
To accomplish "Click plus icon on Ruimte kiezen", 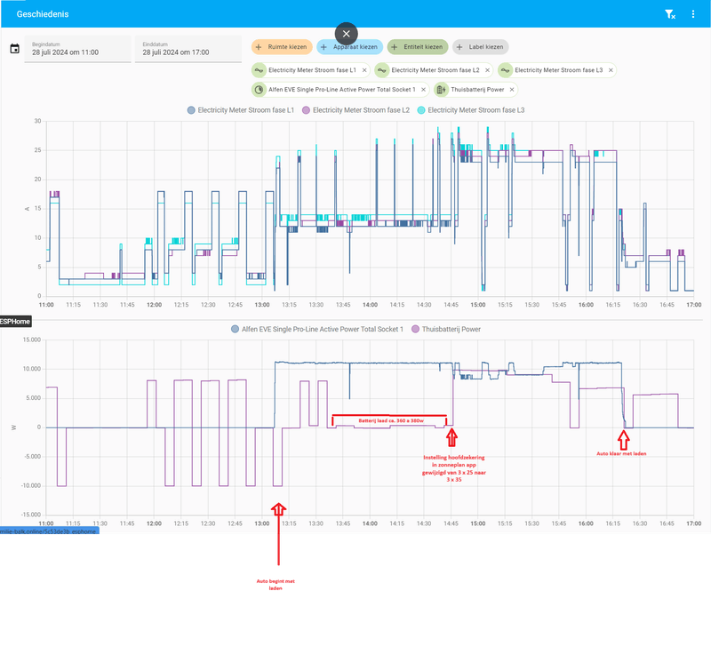I will pyautogui.click(x=259, y=47).
